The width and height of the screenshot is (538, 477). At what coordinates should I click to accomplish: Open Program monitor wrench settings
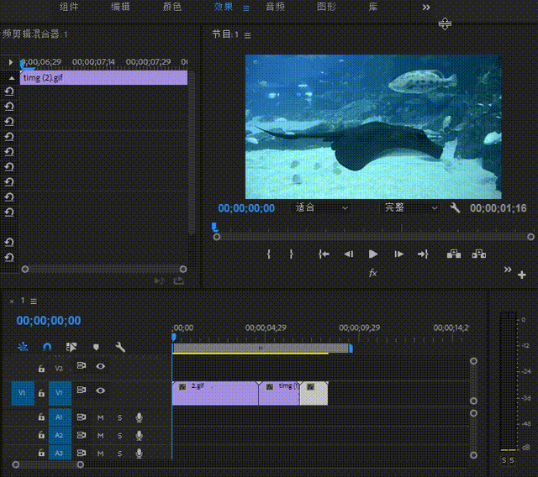[x=456, y=208]
